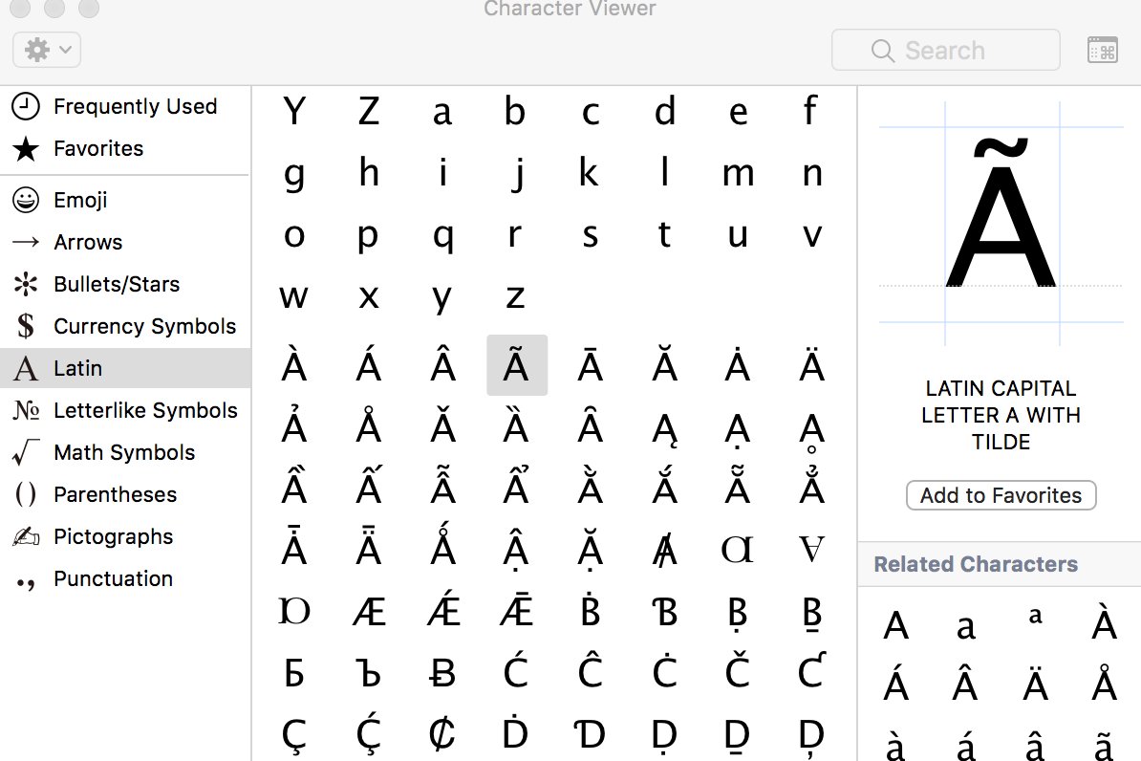The image size is (1141, 761).
Task: Select the Č (C caron) character
Action: click(x=738, y=671)
